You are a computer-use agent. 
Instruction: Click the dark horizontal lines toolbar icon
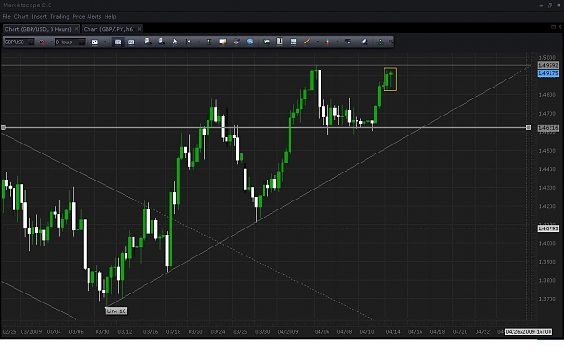click(347, 42)
